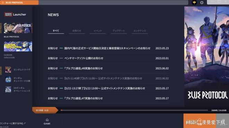Image resolution: width=229 pixels, height=128 pixels.
Task: Switch to the メンテナンス news tab
Action: click(139, 31)
